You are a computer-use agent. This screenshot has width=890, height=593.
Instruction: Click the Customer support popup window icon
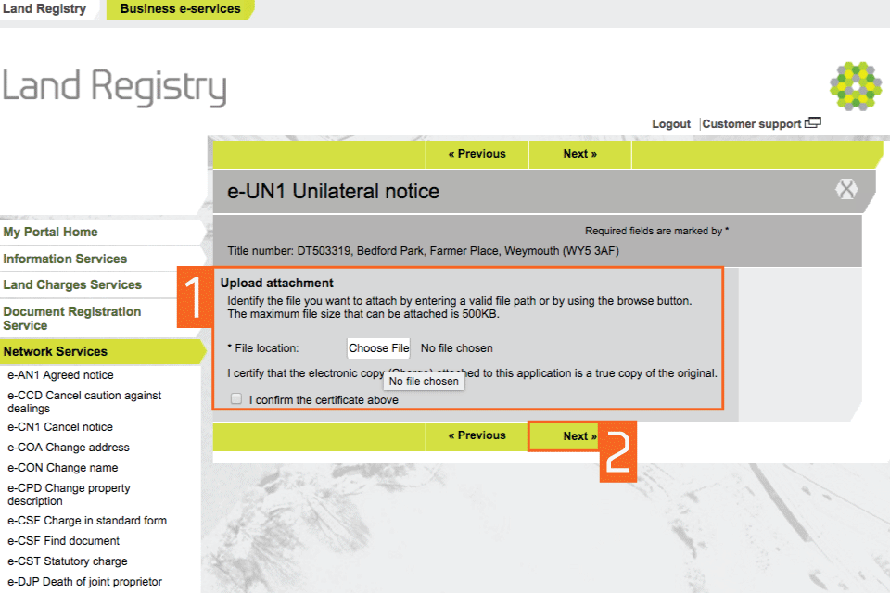click(x=813, y=122)
